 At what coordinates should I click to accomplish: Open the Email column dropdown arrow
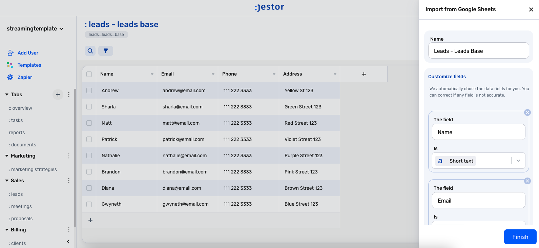(213, 74)
